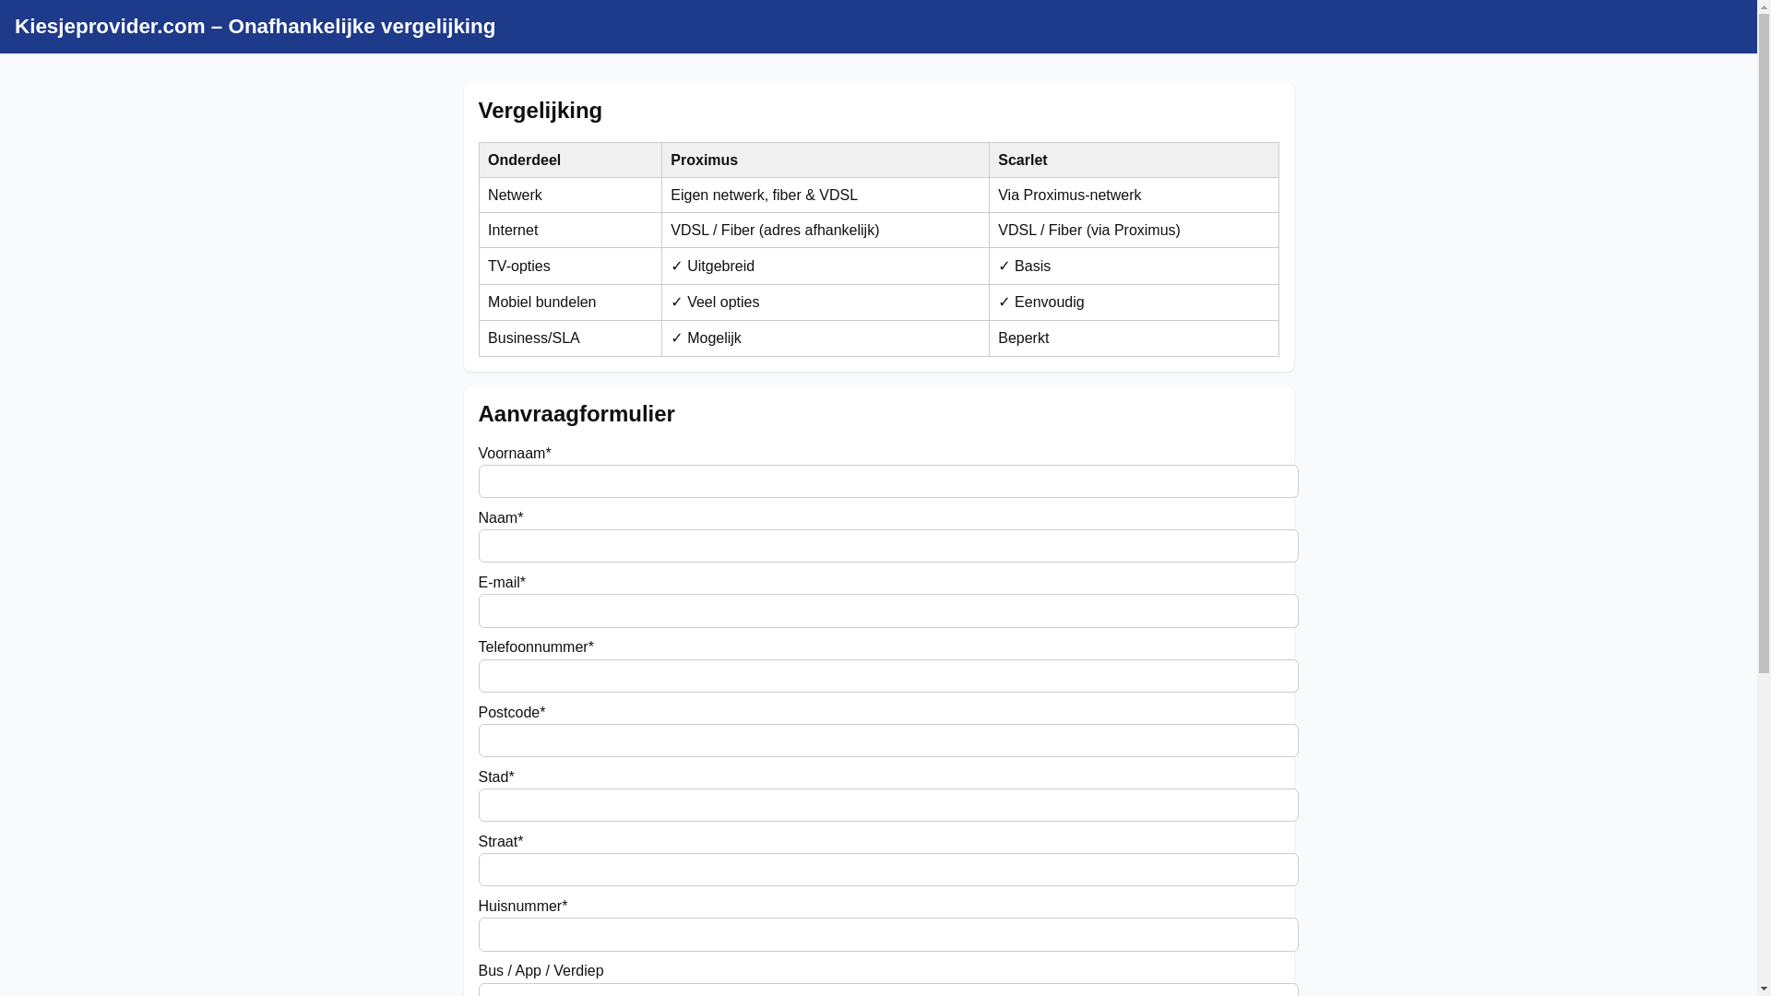Click the 'TV-opties' row label
The image size is (1771, 996).
(570, 267)
